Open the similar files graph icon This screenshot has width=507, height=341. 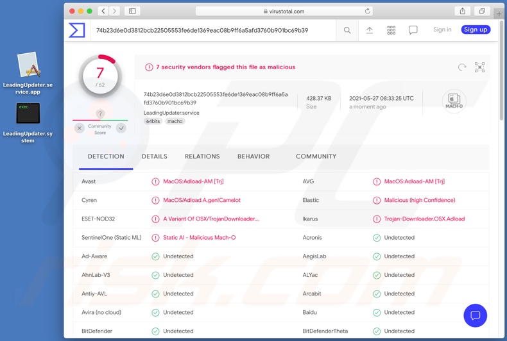[479, 67]
